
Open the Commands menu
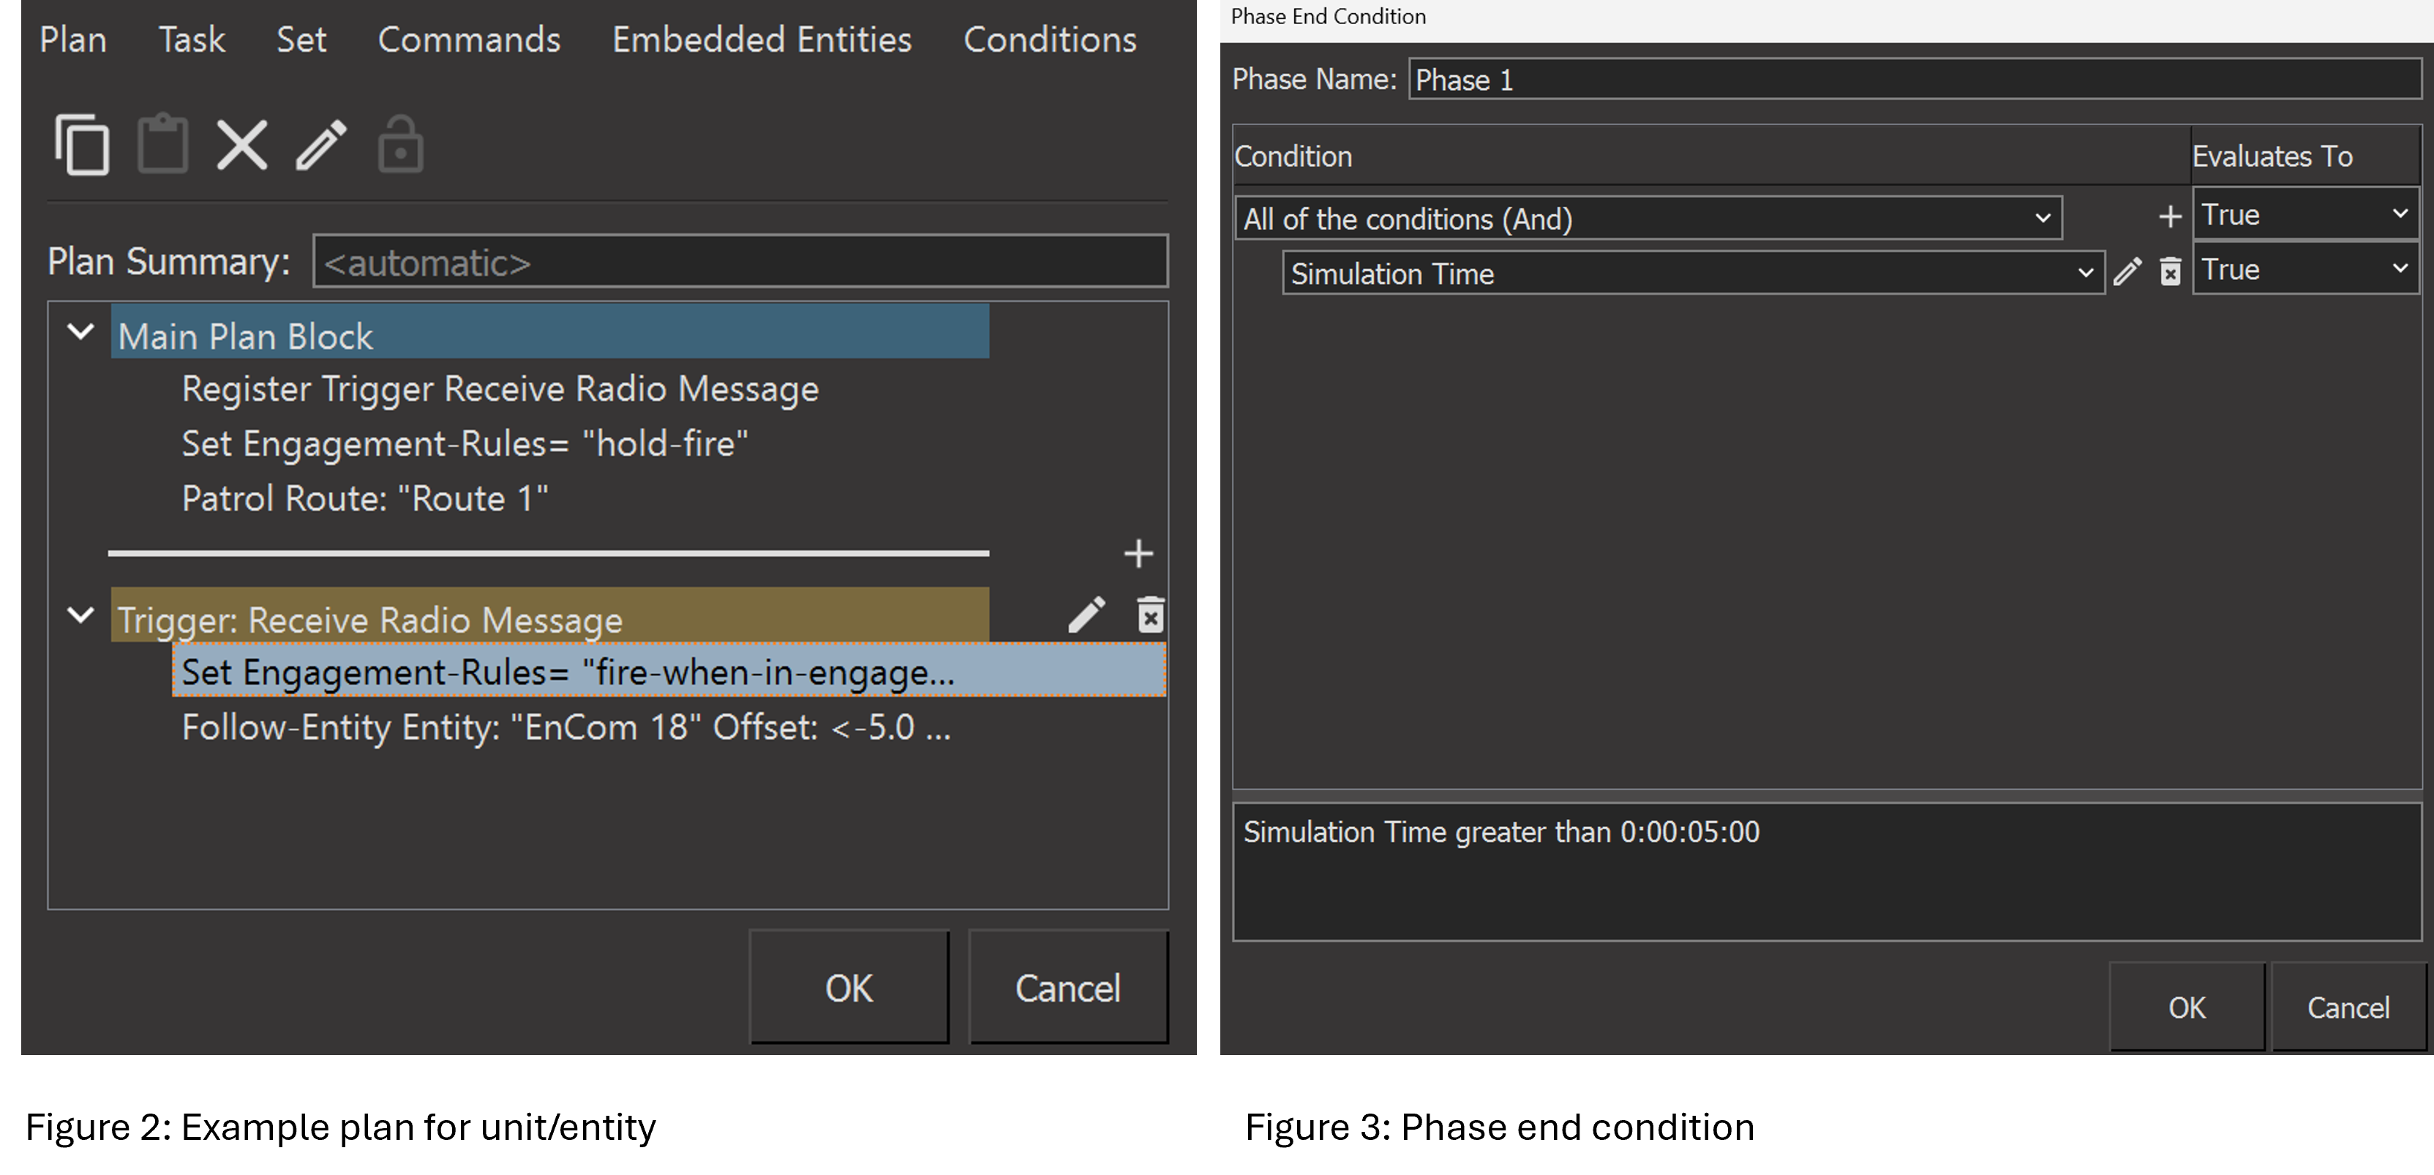[469, 39]
